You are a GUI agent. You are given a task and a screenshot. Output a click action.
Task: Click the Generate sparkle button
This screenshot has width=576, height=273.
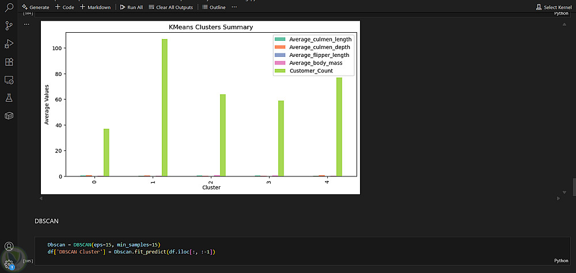(36, 7)
